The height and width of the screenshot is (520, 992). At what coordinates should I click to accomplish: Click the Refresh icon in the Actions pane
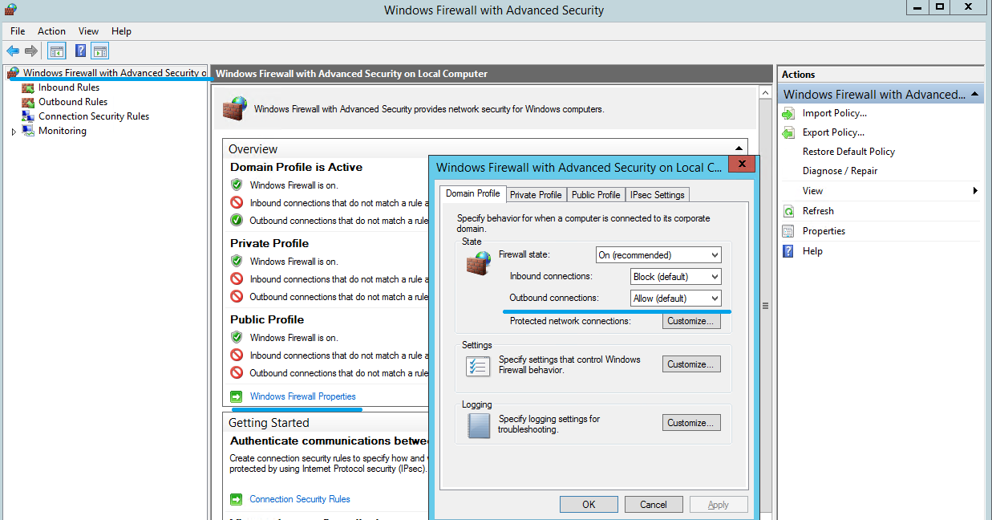[x=788, y=211]
